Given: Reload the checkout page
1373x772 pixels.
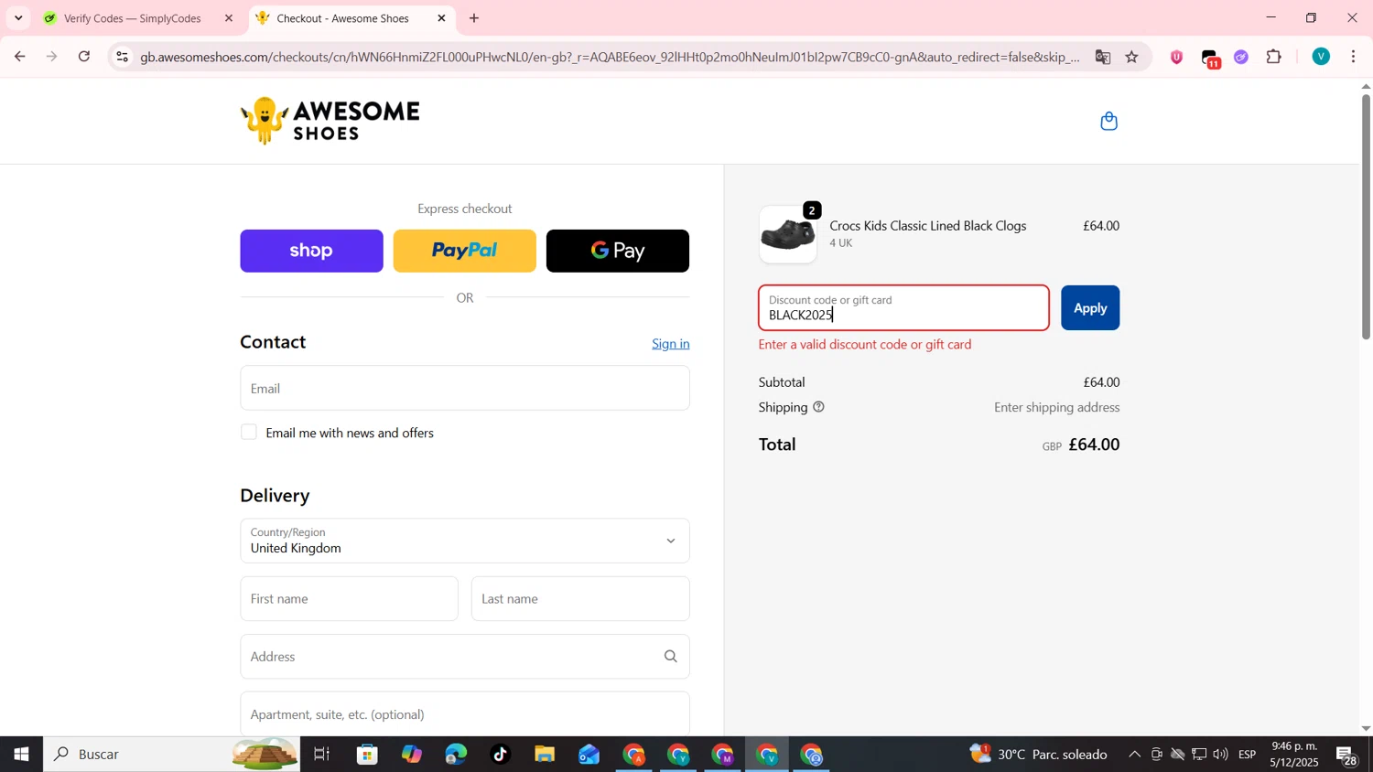Looking at the screenshot, I should (84, 57).
